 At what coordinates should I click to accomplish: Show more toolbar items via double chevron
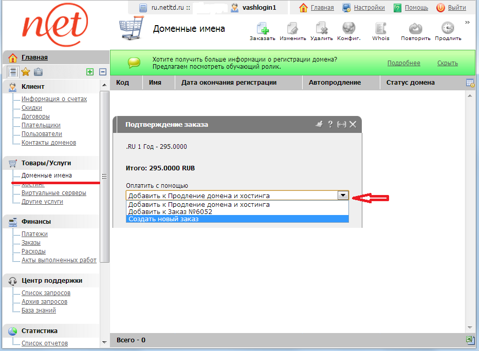(468, 23)
